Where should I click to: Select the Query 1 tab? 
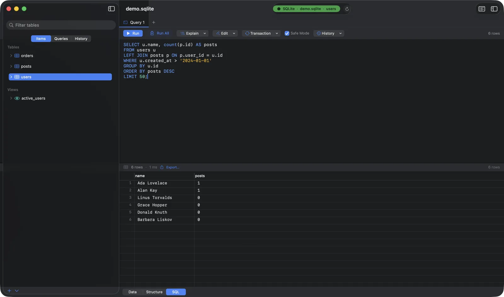pos(134,22)
